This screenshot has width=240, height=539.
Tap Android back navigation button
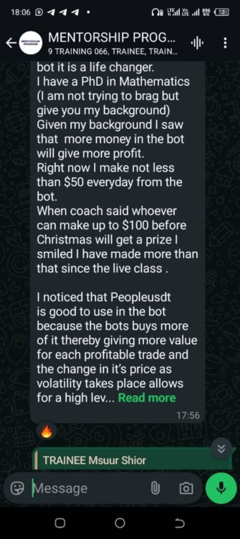pos(179,523)
